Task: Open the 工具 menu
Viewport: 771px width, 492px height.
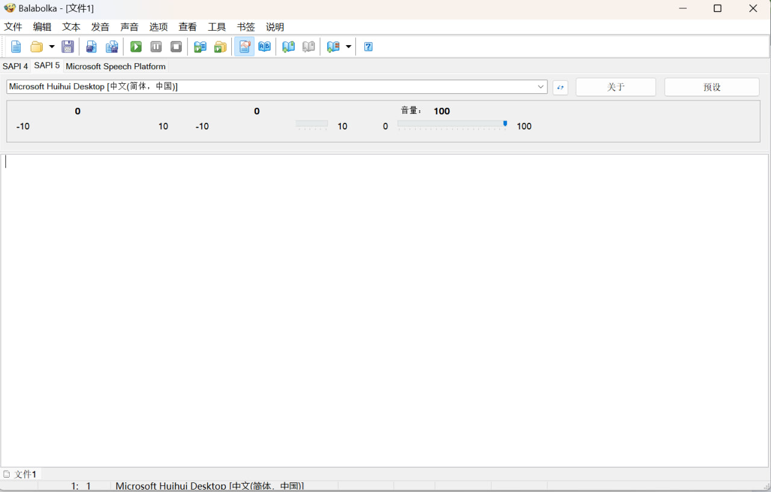Action: (217, 27)
